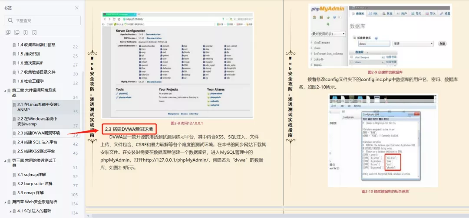Collapse the 4.1 SQL注入的基础 section
The image size is (469, 218).
pos(10,211)
